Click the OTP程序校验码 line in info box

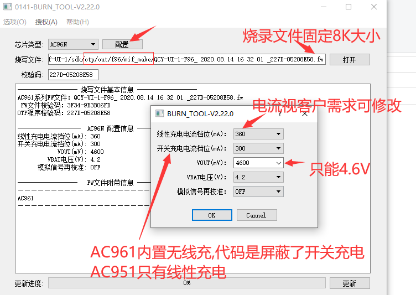click(64, 113)
